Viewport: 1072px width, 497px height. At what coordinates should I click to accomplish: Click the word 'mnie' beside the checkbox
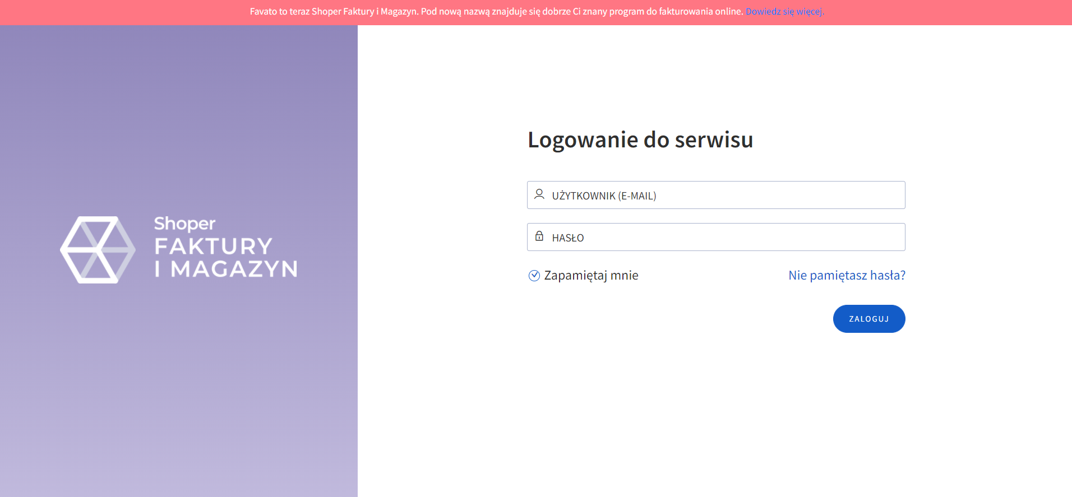(x=624, y=275)
